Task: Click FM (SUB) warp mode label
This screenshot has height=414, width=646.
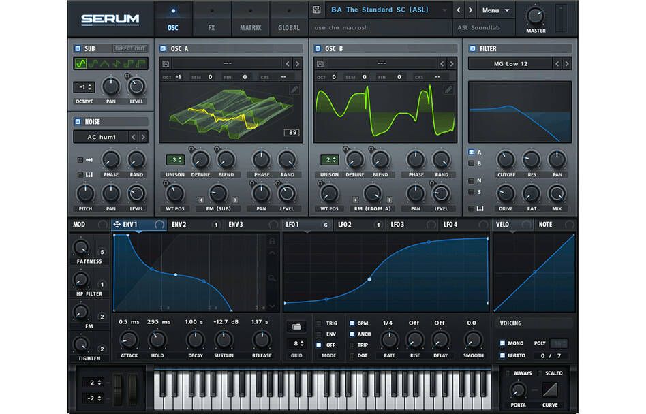Action: (x=218, y=209)
